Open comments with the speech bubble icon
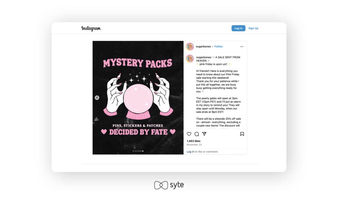 (x=196, y=134)
